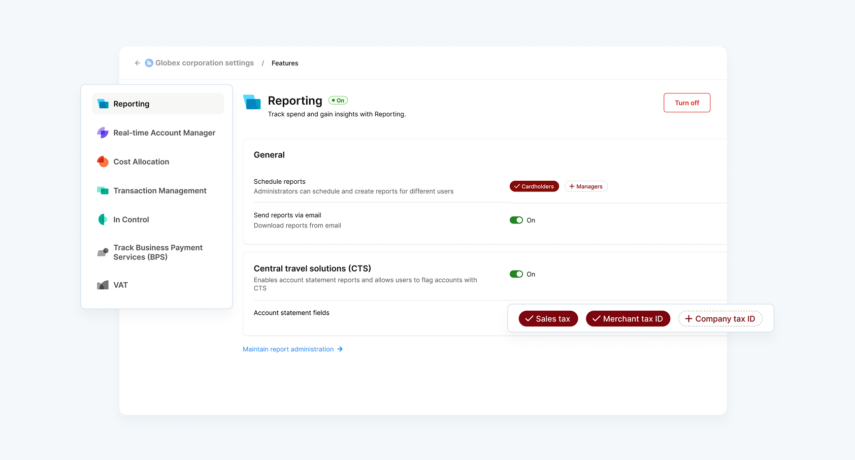The width and height of the screenshot is (855, 460).
Task: Toggle off Central travel solutions (CTS)
Action: coord(516,274)
